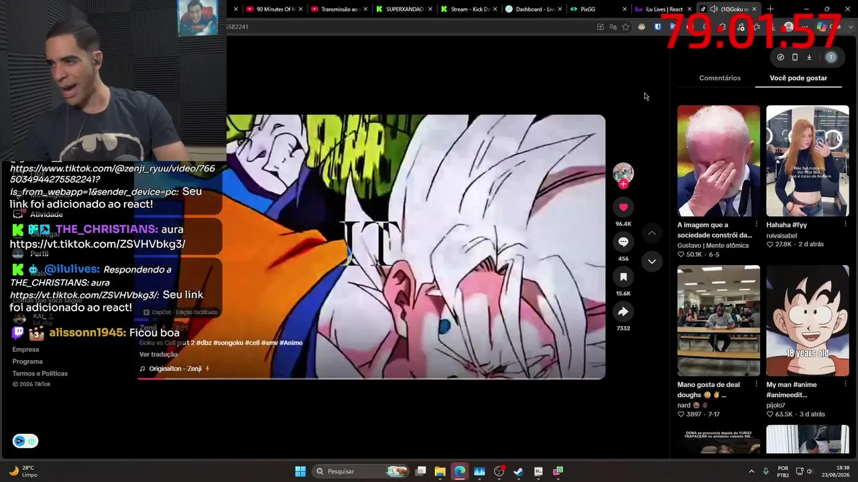Screen dimensions: 858x482
Task: Open the floating play widget at the bottom left
Action: pos(25,441)
